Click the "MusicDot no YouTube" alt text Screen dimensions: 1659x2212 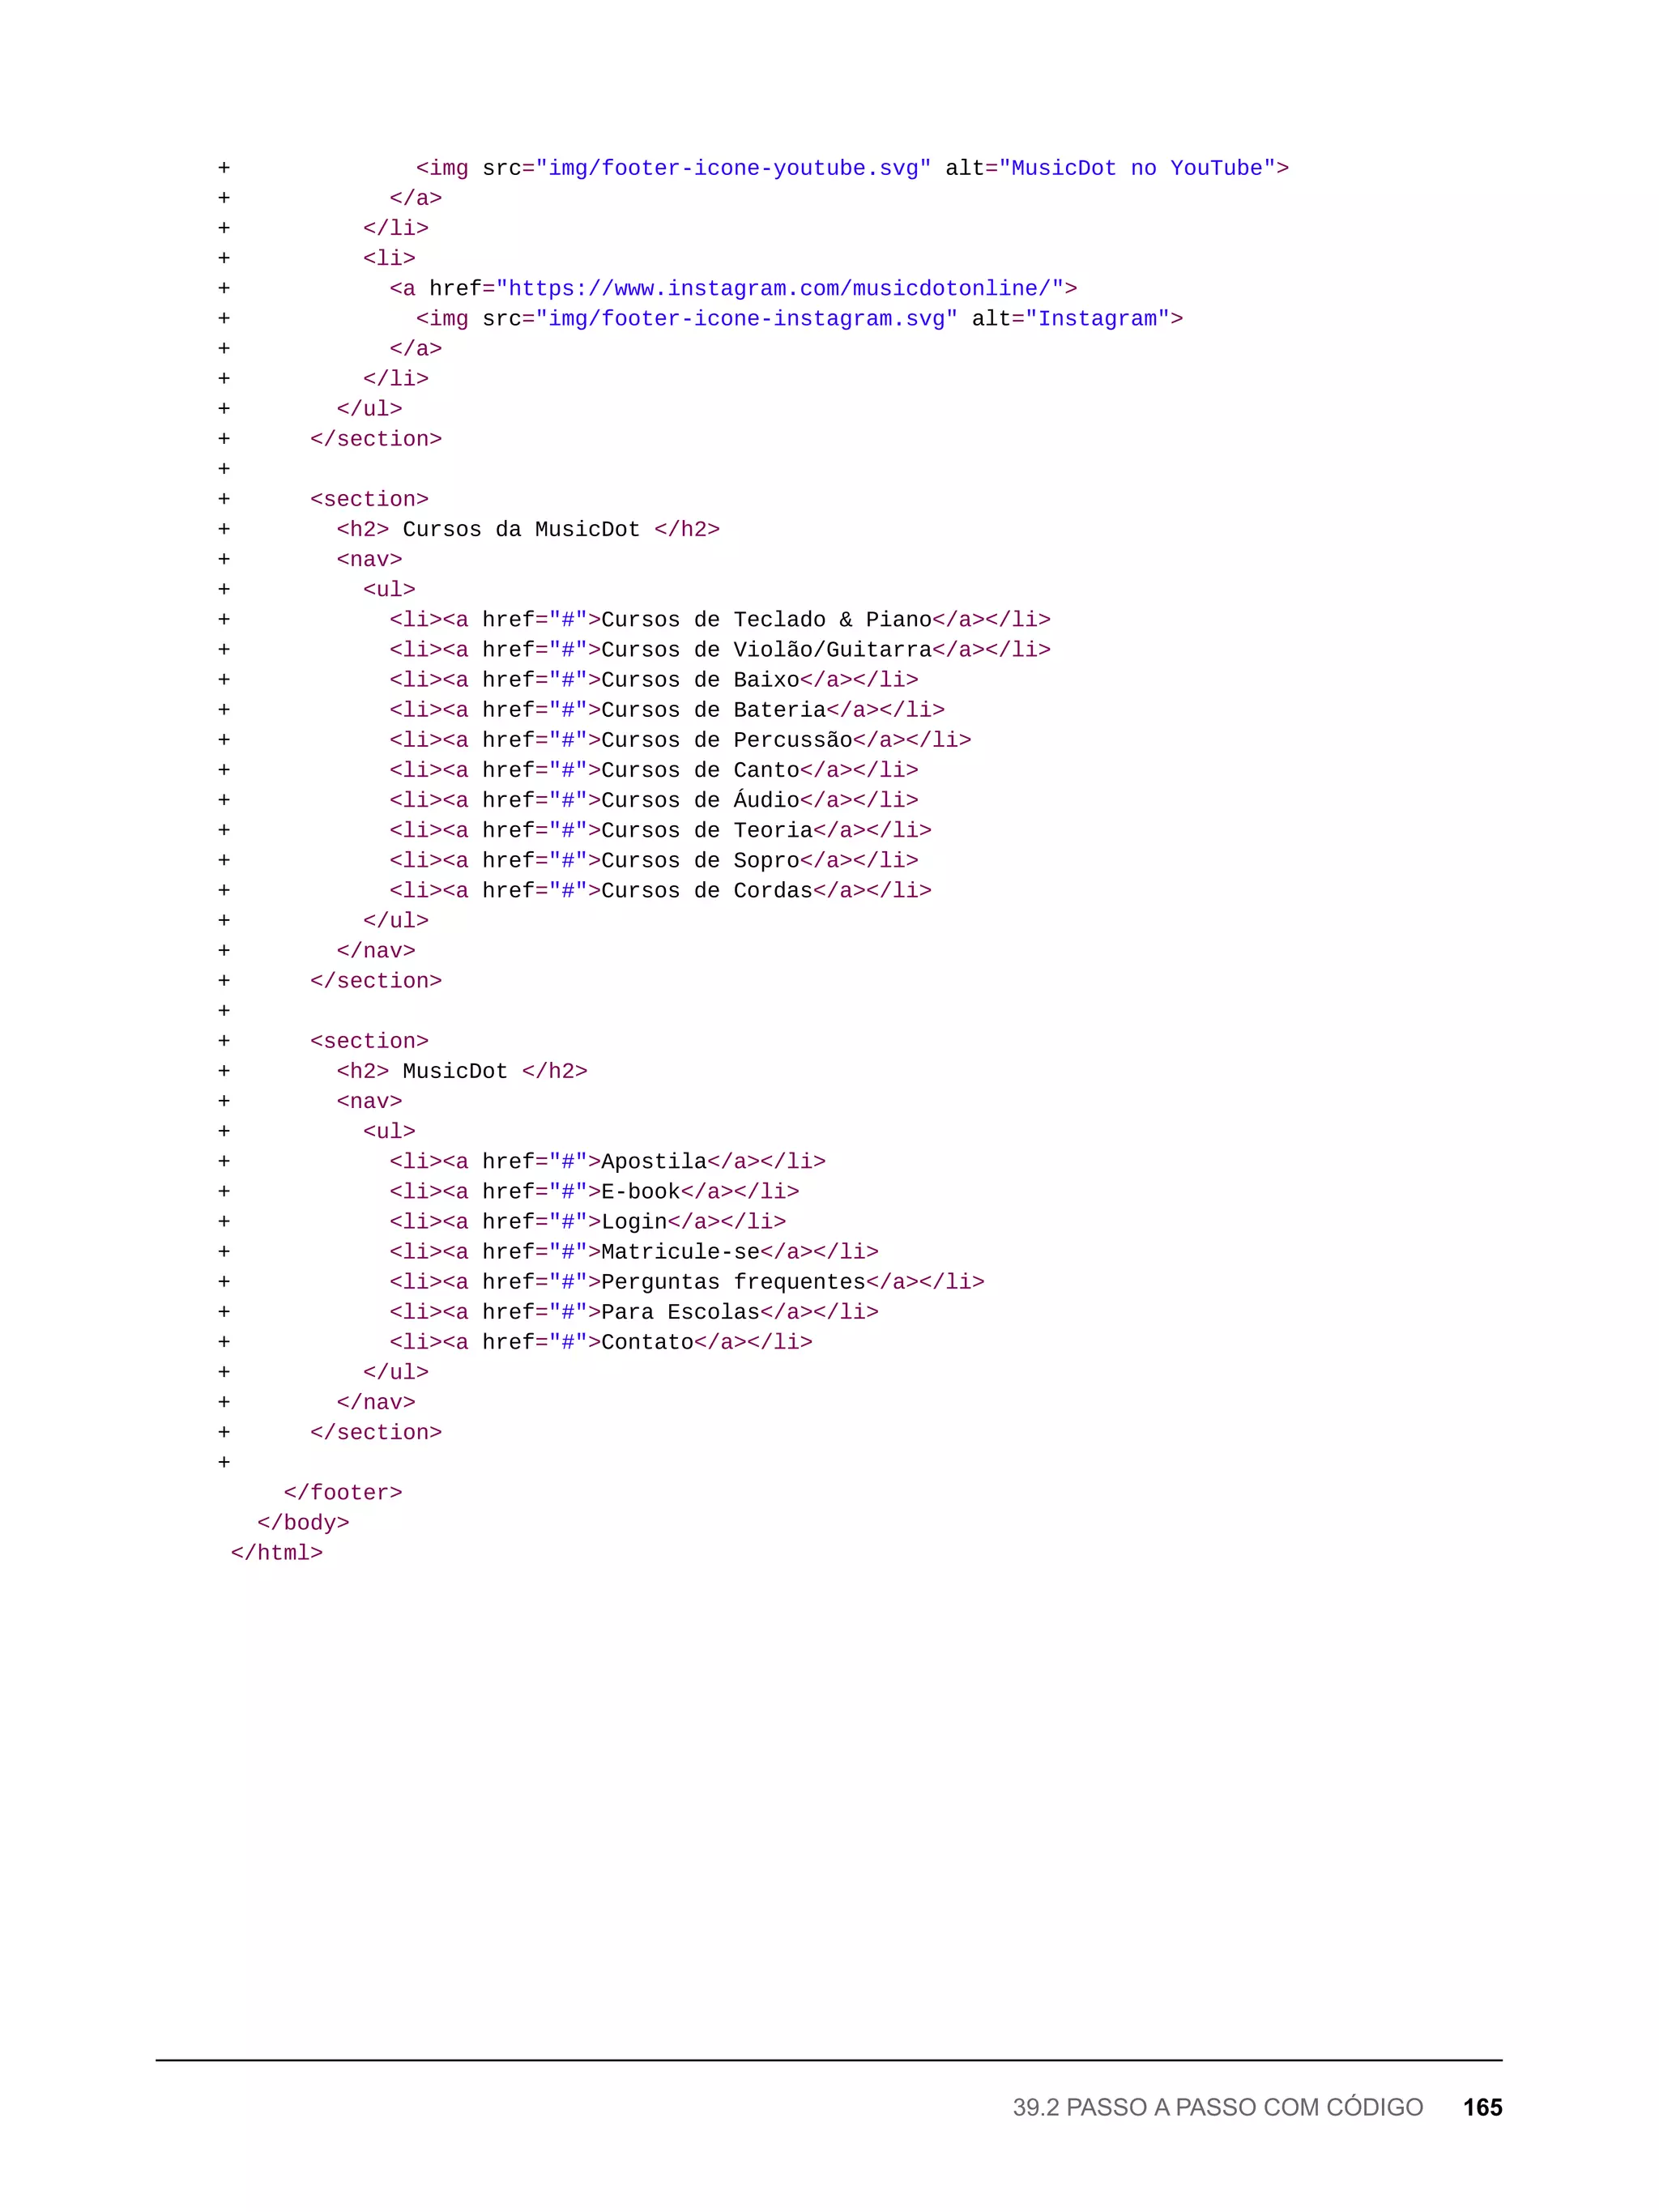pos(1137,168)
